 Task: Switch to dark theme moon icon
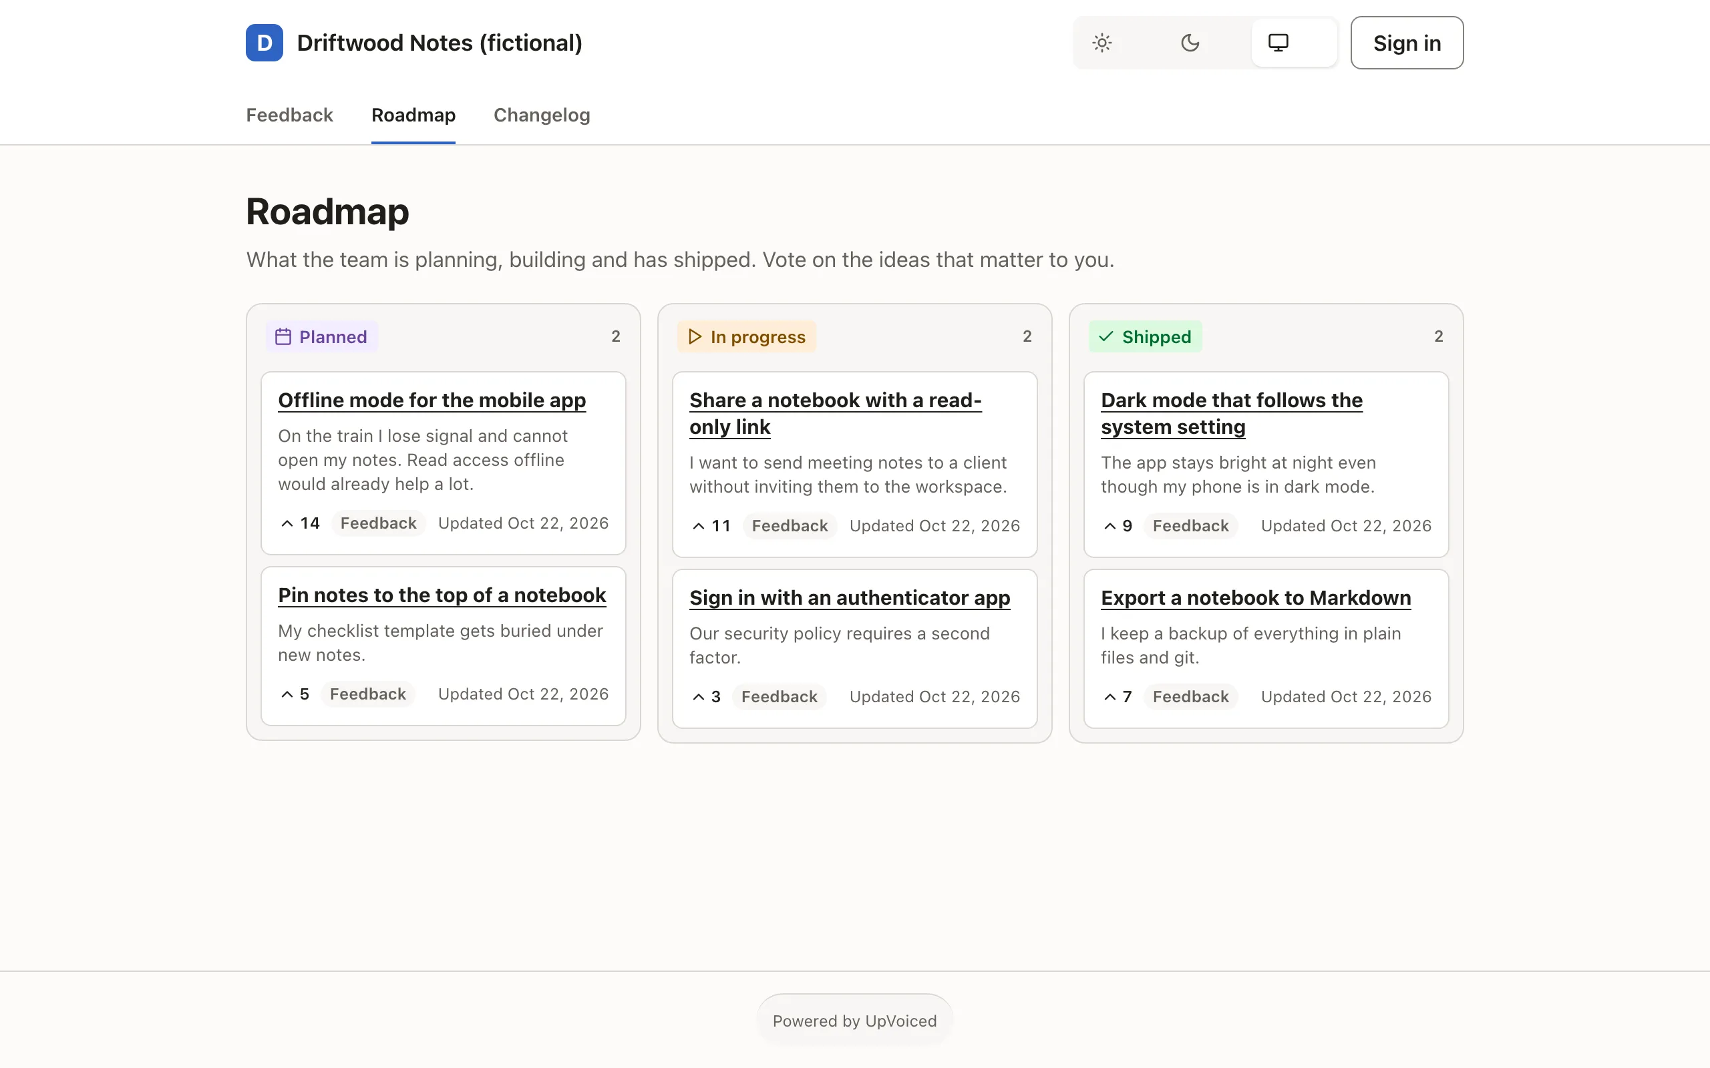[1190, 43]
